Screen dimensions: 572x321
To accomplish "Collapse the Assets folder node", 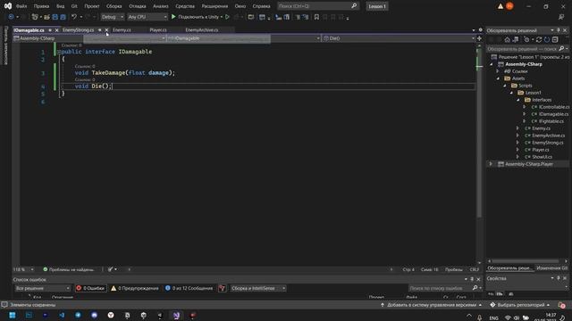I will tap(499, 78).
